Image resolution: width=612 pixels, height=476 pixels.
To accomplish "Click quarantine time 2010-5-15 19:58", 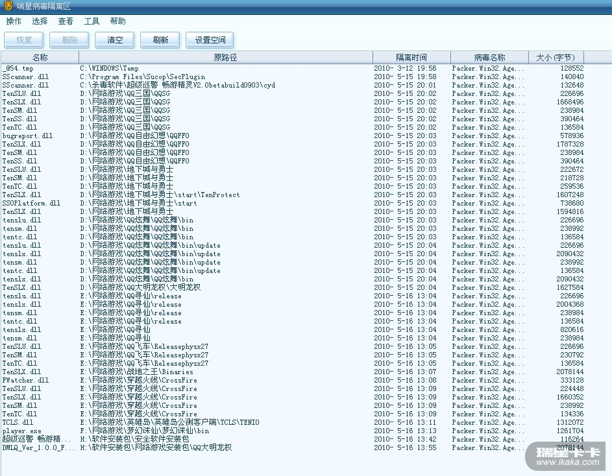I will 405,77.
